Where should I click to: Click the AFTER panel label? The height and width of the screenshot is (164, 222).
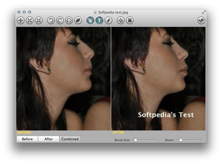tap(118, 132)
